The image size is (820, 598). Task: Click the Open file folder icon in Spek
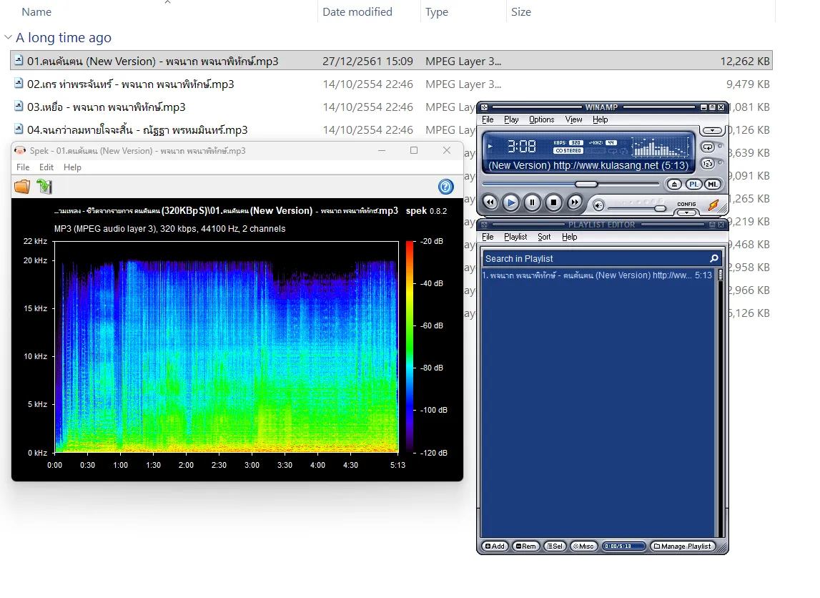[22, 187]
